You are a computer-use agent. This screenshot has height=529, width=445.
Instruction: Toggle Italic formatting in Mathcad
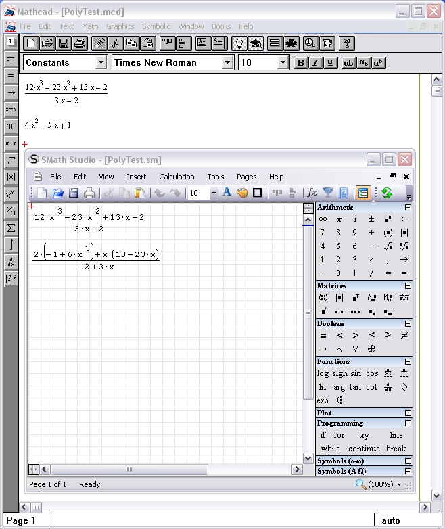pyautogui.click(x=316, y=63)
